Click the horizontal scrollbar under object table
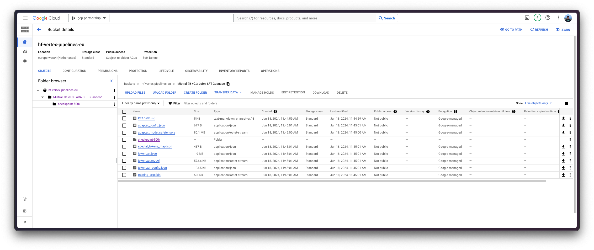The height and width of the screenshot is (250, 594). coord(332,181)
